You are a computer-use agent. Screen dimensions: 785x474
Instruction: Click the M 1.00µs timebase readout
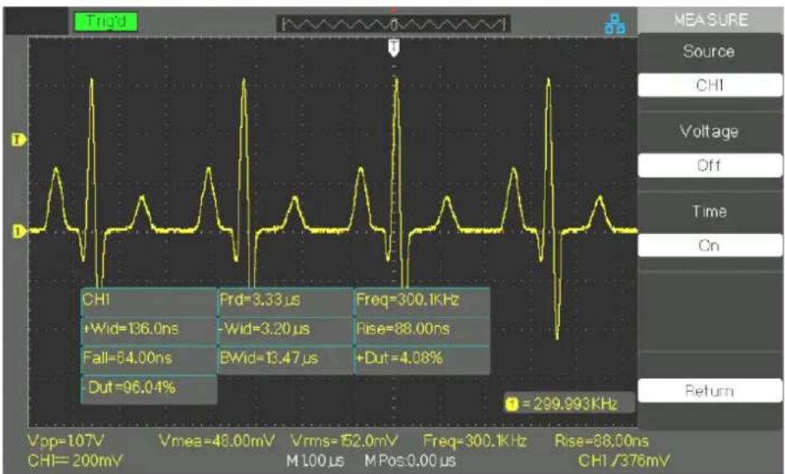315,461
